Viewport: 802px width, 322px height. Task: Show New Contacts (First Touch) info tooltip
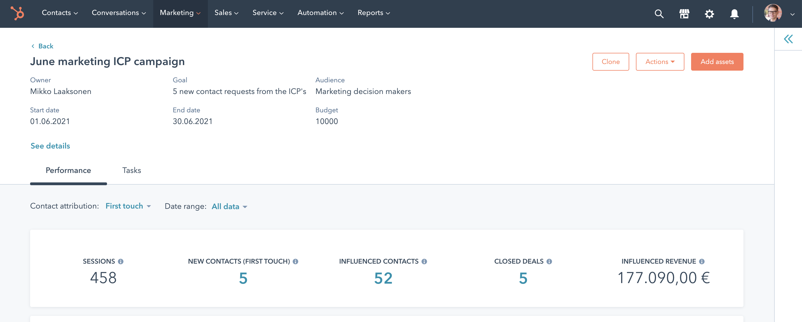[x=295, y=261]
